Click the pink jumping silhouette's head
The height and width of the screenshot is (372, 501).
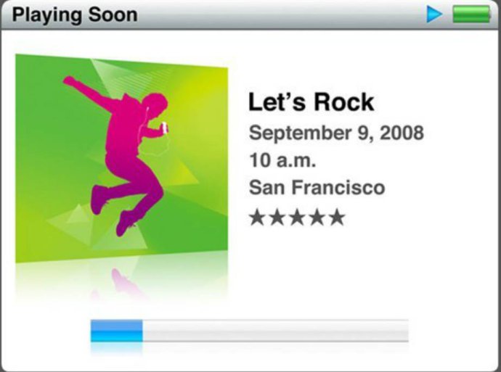click(x=155, y=104)
